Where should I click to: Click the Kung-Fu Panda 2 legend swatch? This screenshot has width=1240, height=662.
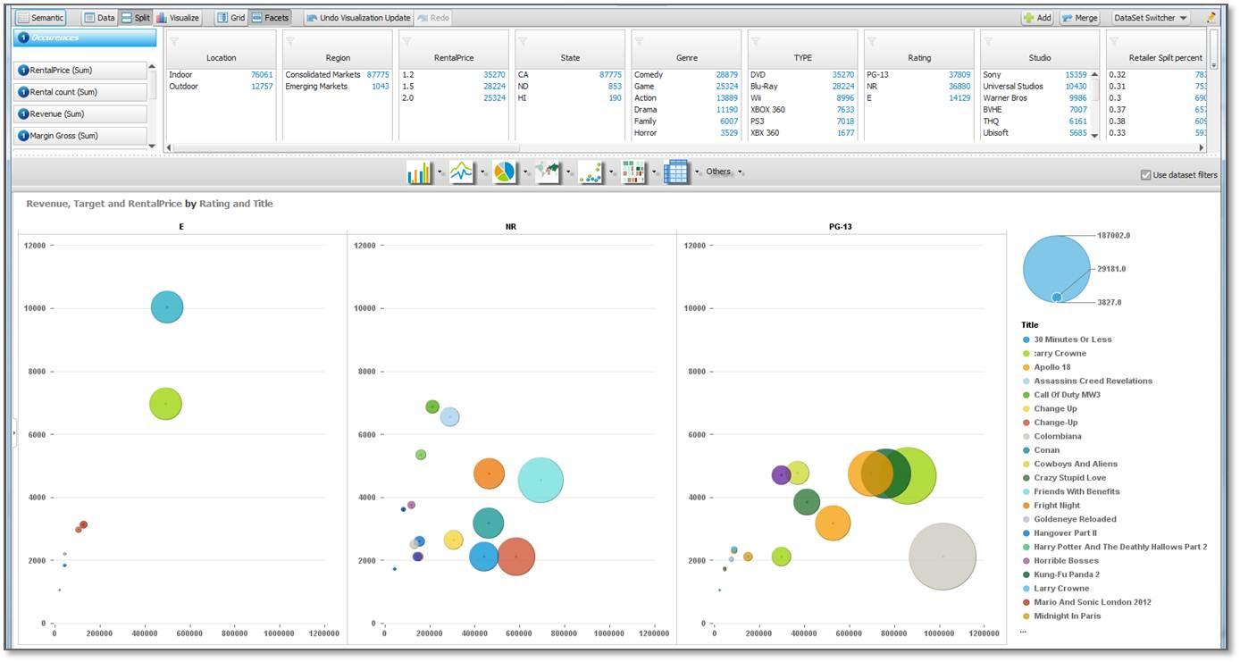1026,574
